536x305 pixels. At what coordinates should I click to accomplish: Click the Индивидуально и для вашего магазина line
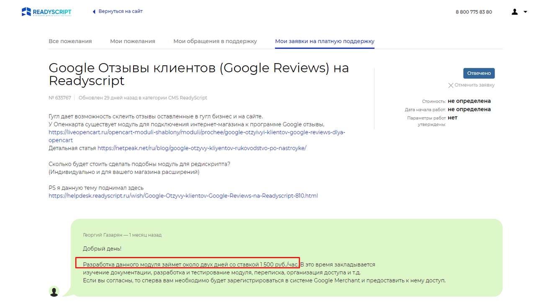pos(124,172)
